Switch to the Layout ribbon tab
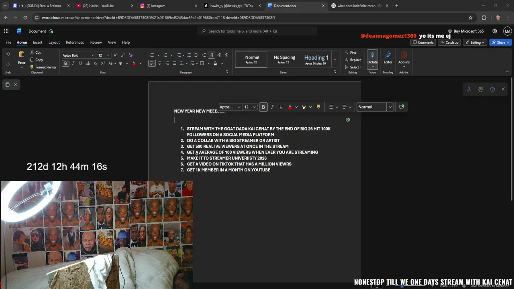 (x=54, y=42)
